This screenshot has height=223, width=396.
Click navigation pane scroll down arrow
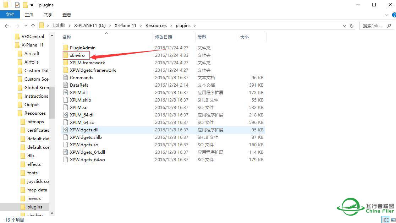(x=52, y=213)
